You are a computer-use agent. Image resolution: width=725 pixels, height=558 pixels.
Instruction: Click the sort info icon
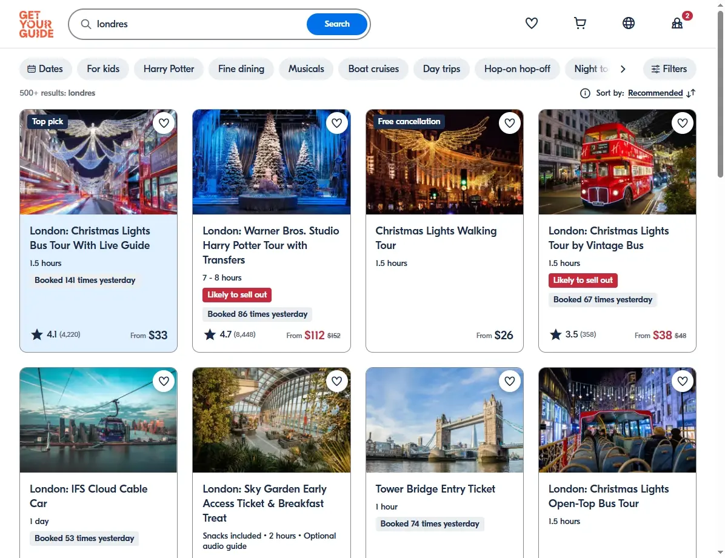pos(585,93)
